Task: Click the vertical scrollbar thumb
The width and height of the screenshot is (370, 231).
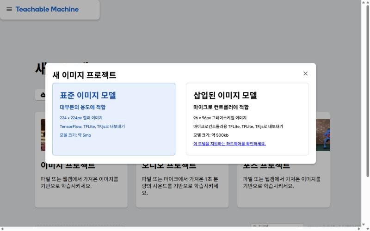Action: click(367, 91)
